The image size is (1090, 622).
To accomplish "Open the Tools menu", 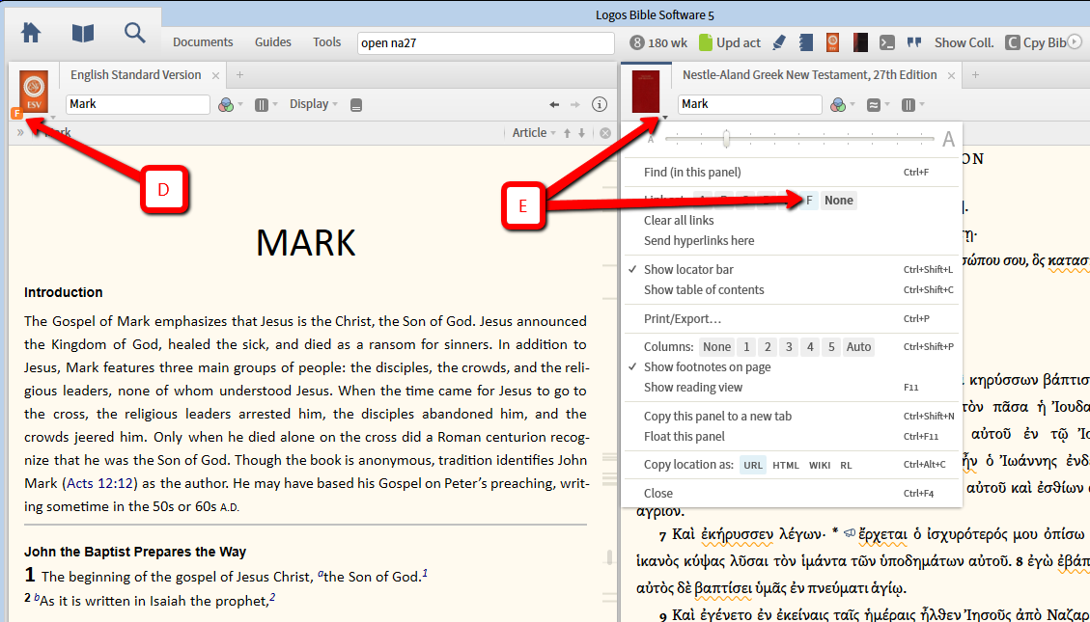I will [326, 42].
